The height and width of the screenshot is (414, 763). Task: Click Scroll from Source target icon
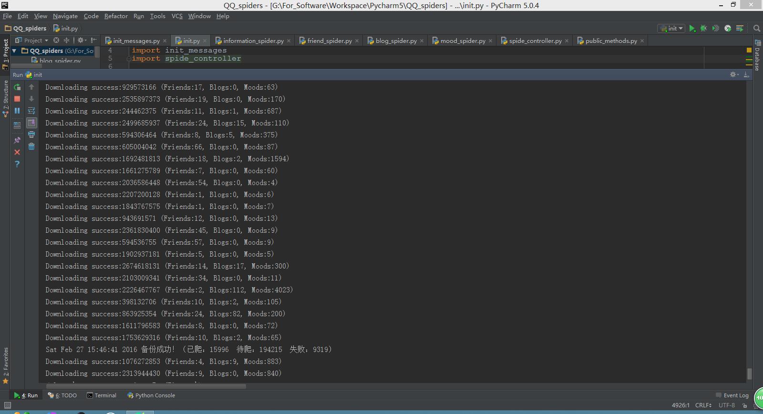[56, 41]
